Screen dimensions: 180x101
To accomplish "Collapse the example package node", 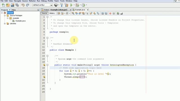I will coord(8,18).
